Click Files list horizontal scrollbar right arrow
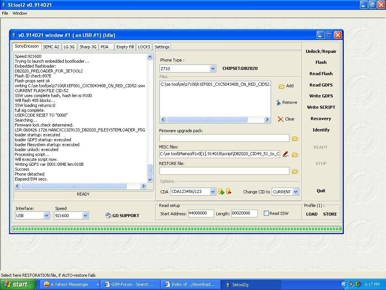 267,120
